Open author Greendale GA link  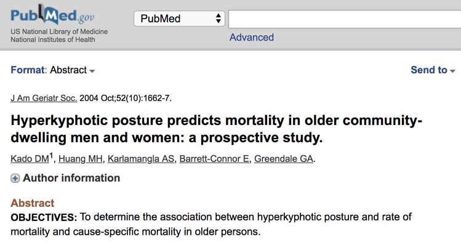tap(284, 158)
